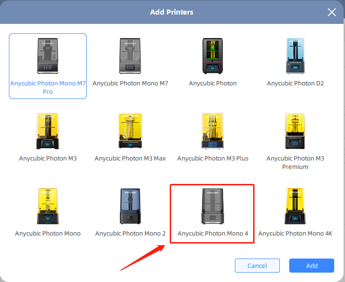345x282 pixels.
Task: Click the 'Anycubic Photon M3 Max' label text
Action: coord(130,159)
